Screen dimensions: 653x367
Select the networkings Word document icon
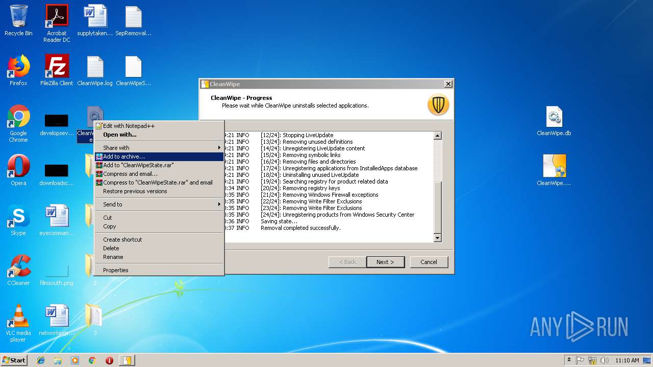(x=57, y=320)
